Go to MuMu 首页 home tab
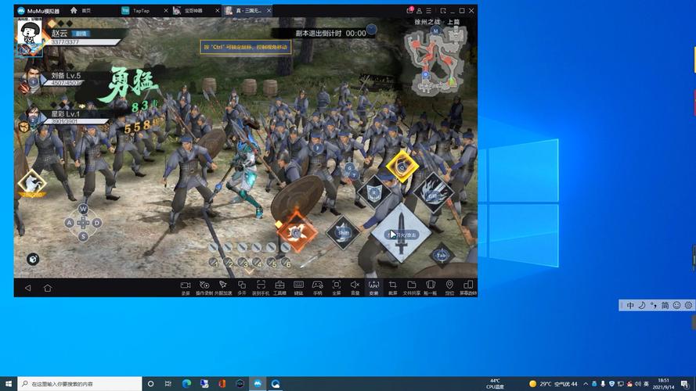696x391 pixels. (x=81, y=10)
